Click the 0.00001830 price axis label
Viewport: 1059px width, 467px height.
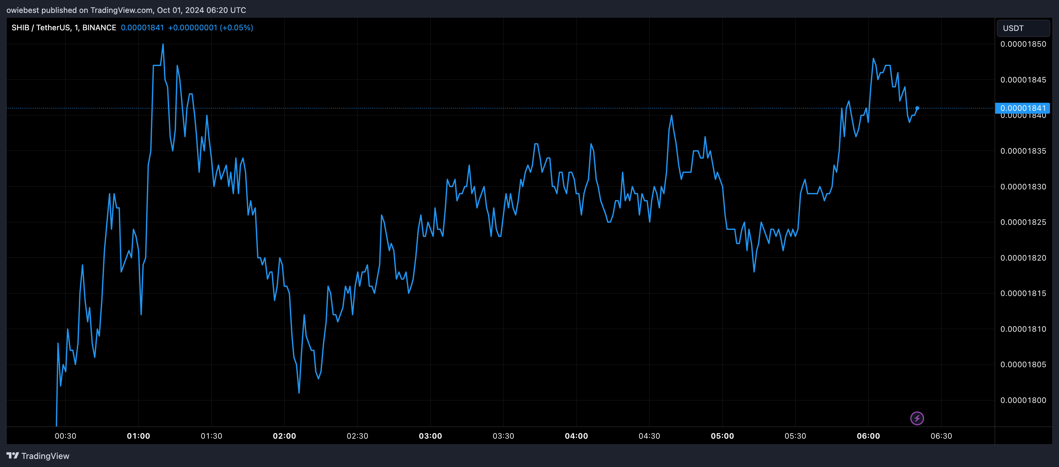click(x=1023, y=186)
